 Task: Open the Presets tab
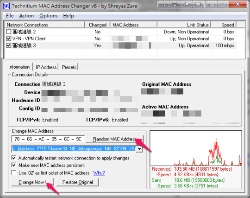tap(69, 67)
